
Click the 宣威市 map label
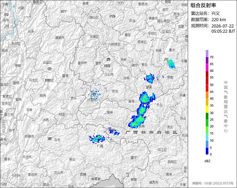point(60,38)
